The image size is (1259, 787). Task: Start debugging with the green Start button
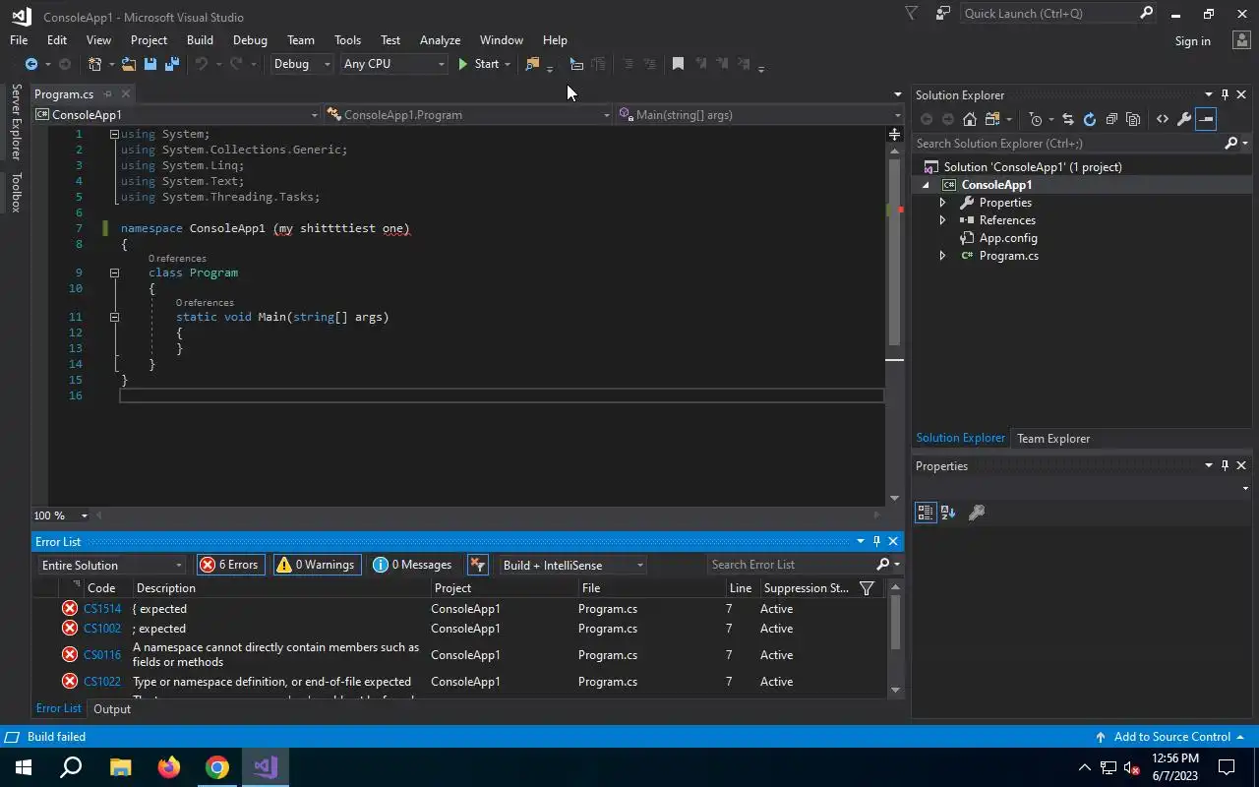479,64
